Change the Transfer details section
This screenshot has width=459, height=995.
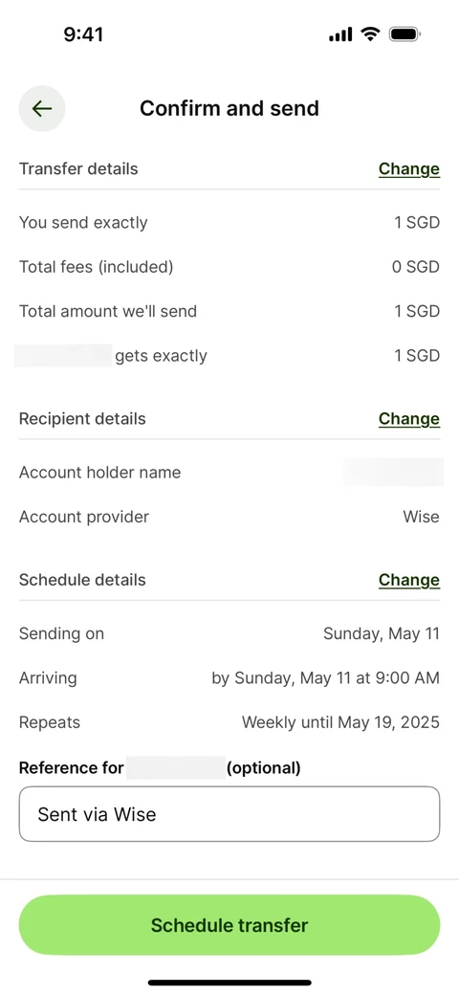409,168
